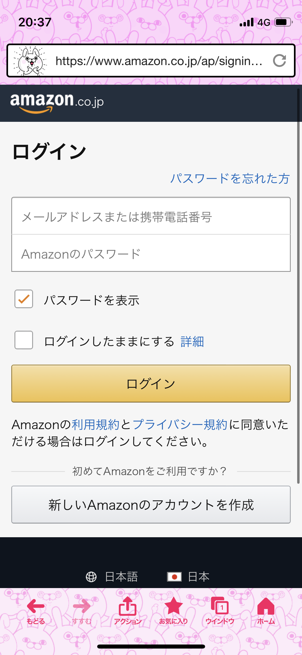This screenshot has height=655, width=302.
Task: Open the プライバシー規約 privacy link
Action: click(180, 425)
